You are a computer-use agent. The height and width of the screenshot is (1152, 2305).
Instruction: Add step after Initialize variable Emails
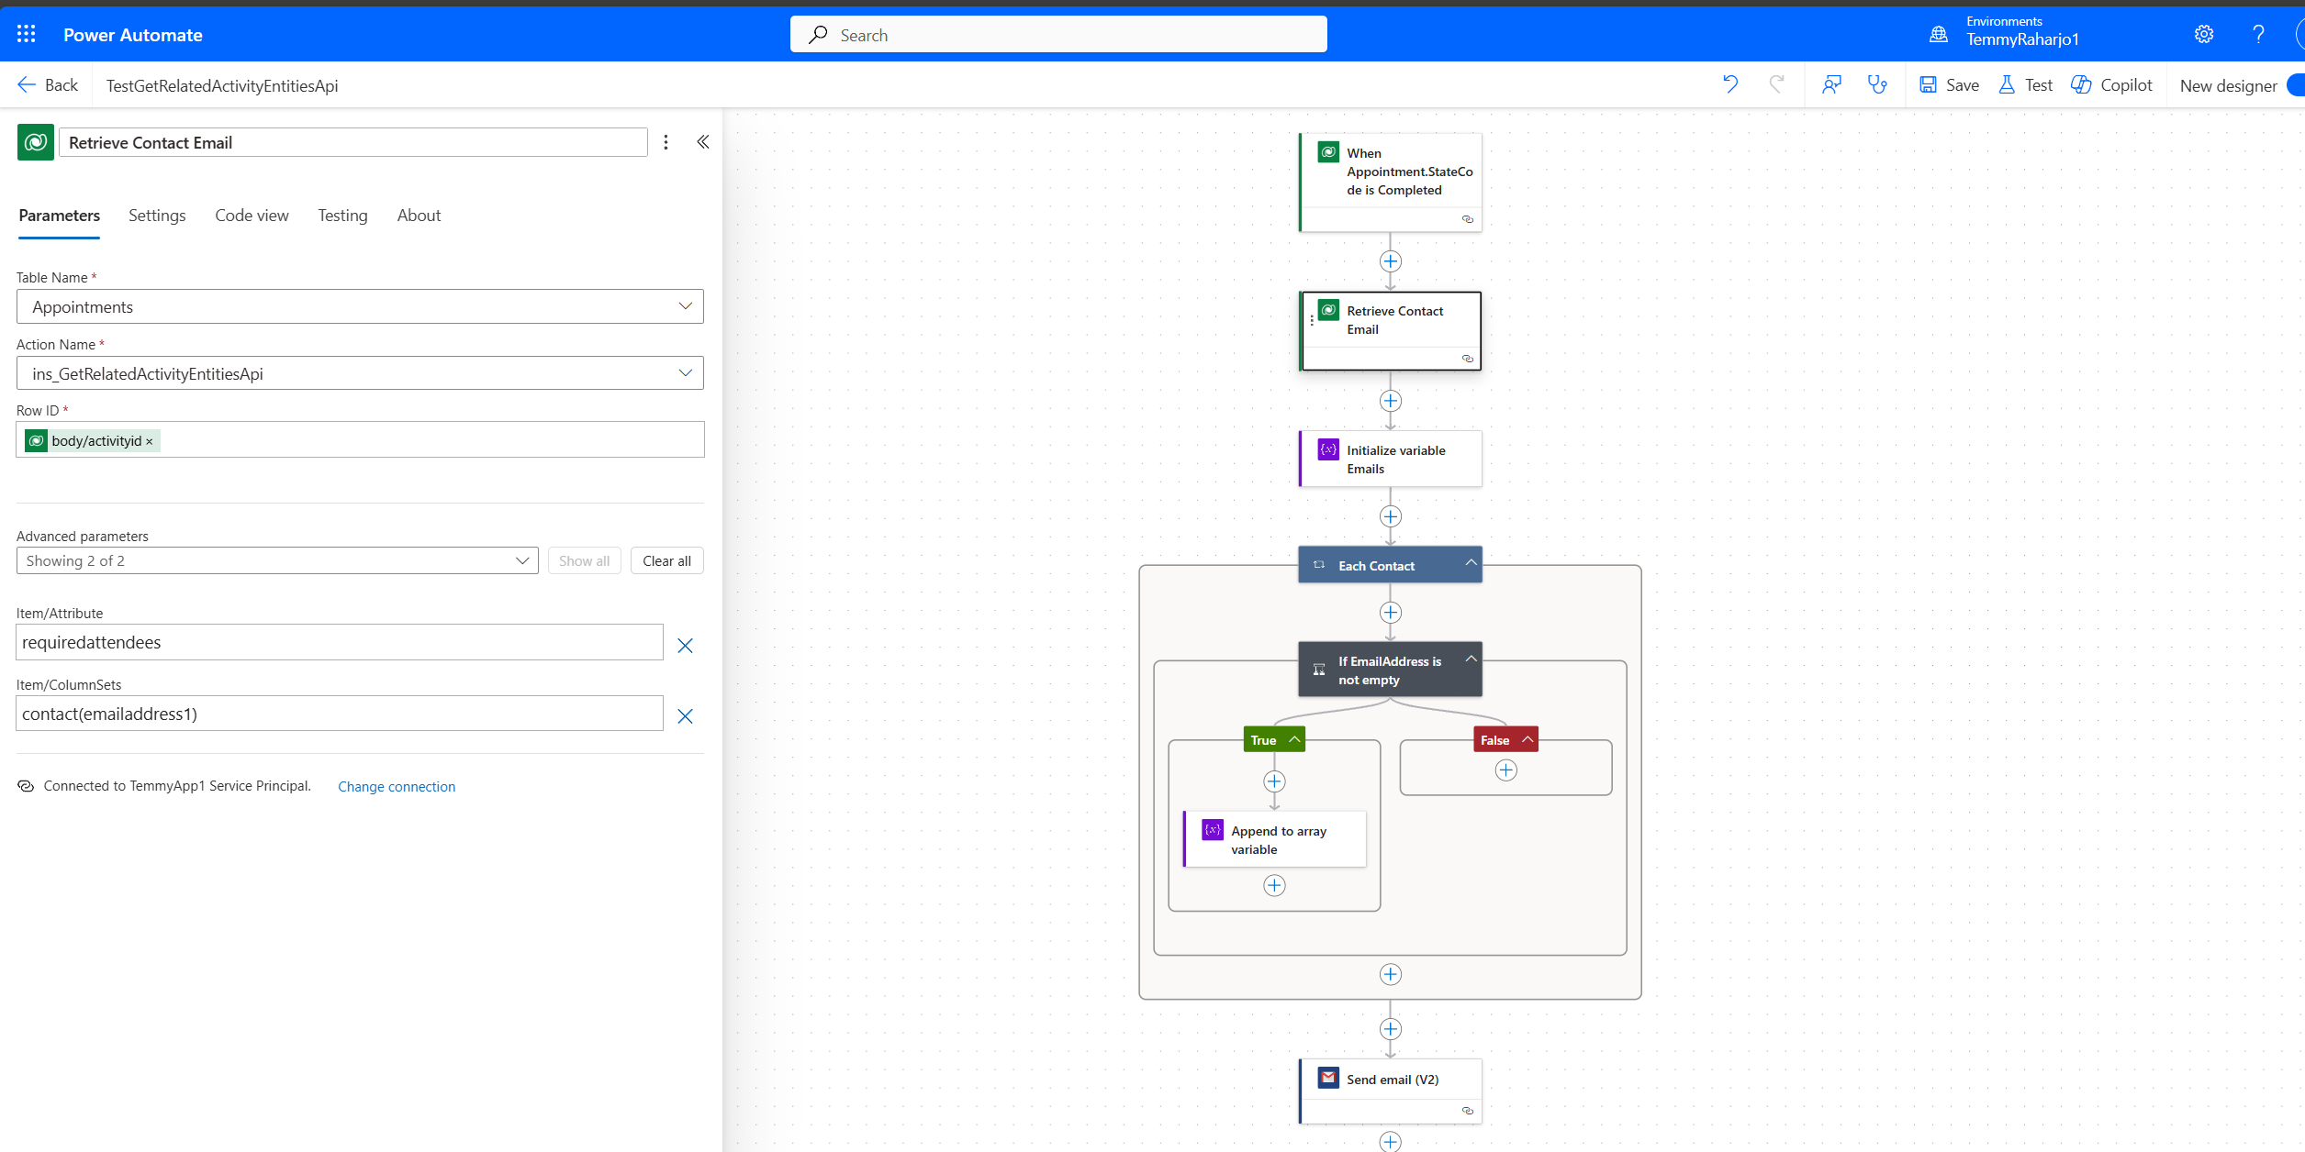pos(1391,516)
